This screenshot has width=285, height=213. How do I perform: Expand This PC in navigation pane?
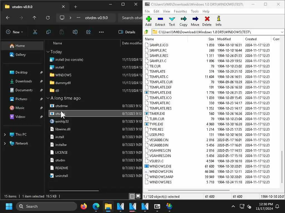pyautogui.click(x=5, y=135)
